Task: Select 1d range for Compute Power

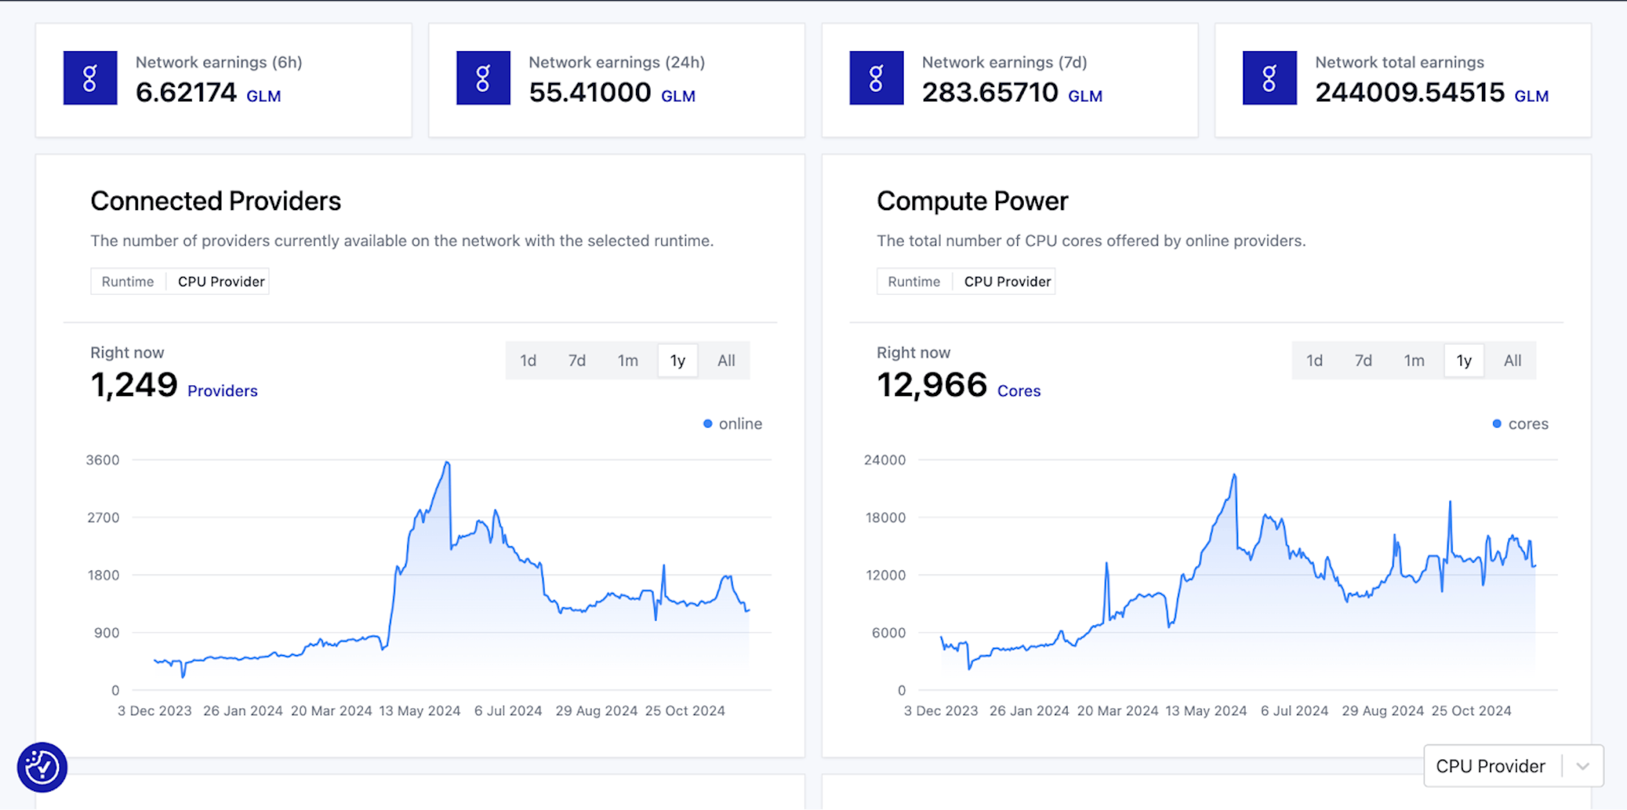Action: click(x=1314, y=360)
